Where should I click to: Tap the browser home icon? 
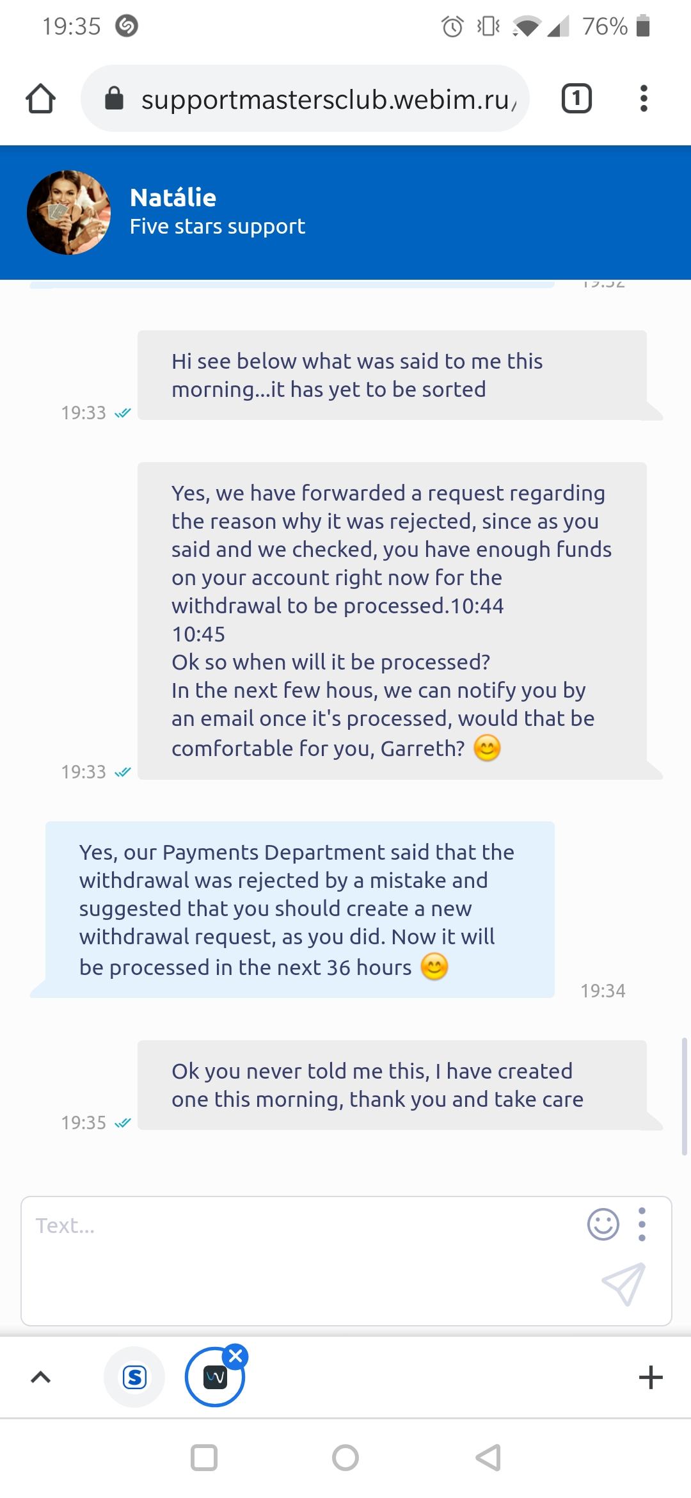40,99
